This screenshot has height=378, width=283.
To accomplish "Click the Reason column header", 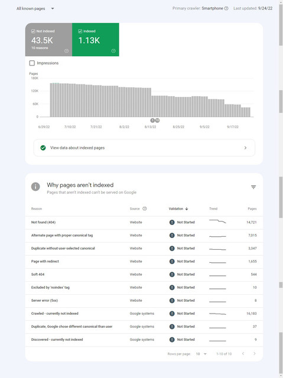I will (37, 208).
